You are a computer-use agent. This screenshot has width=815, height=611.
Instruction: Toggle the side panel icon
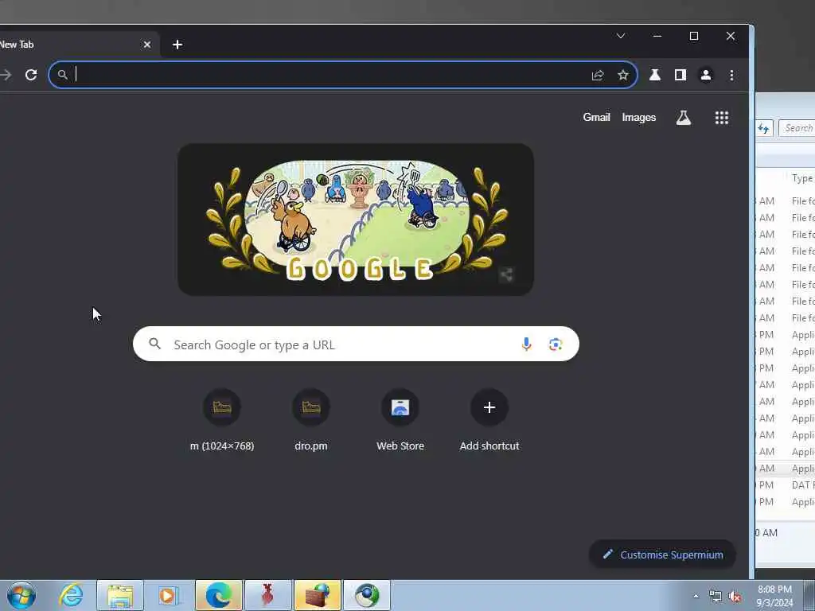click(x=680, y=76)
